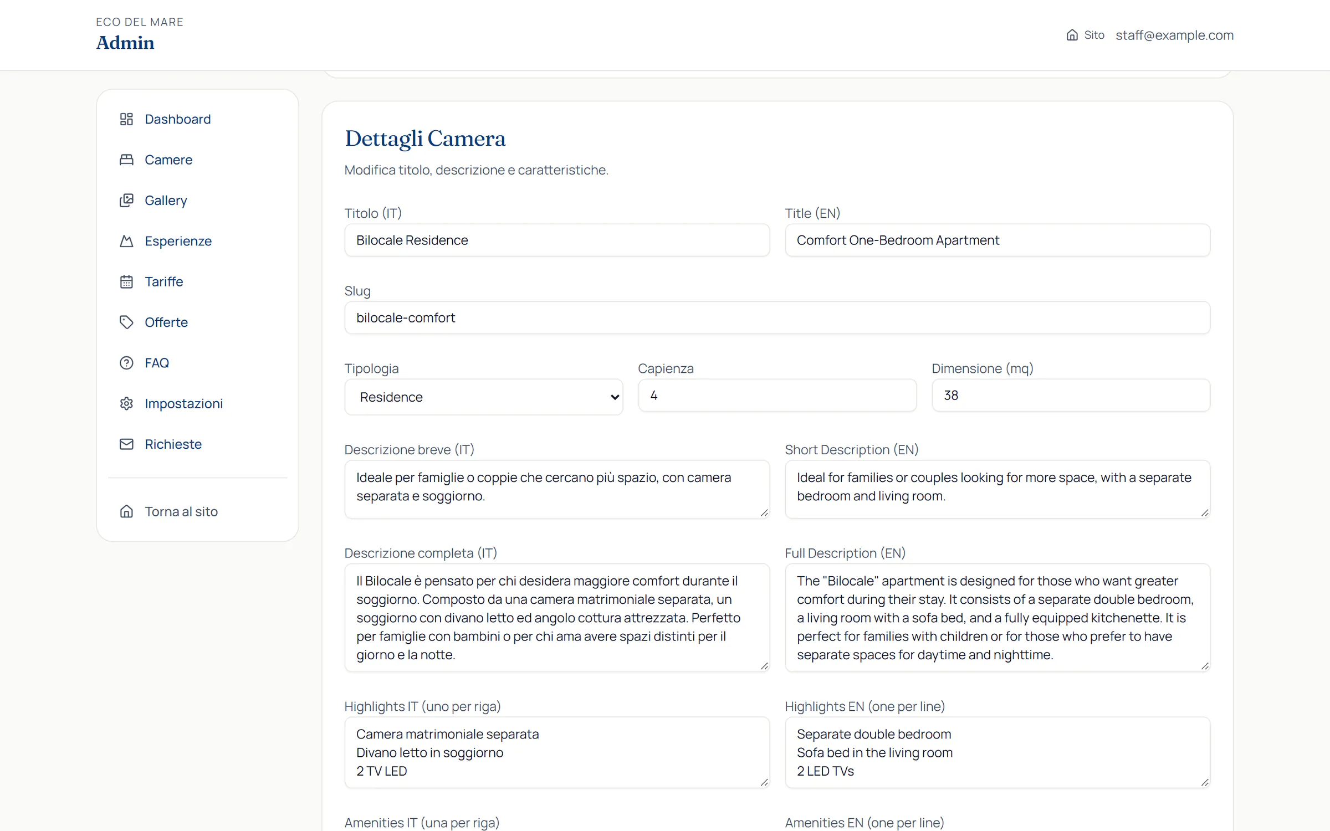Click the Full Description (EN) textarea

997,618
